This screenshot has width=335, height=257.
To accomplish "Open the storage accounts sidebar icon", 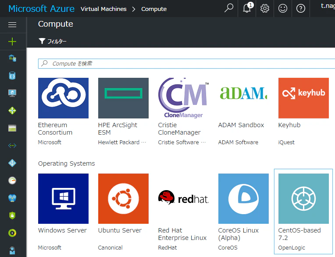I will [x=12, y=128].
